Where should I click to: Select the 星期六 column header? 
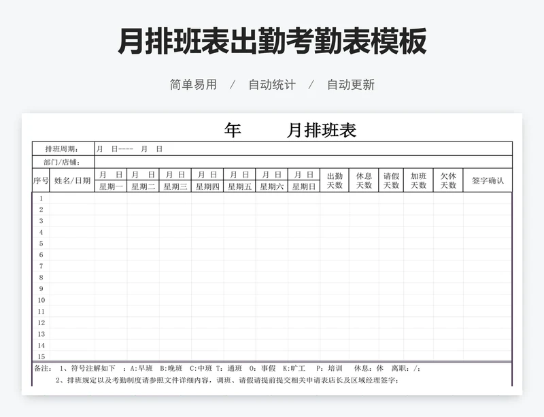tap(271, 186)
